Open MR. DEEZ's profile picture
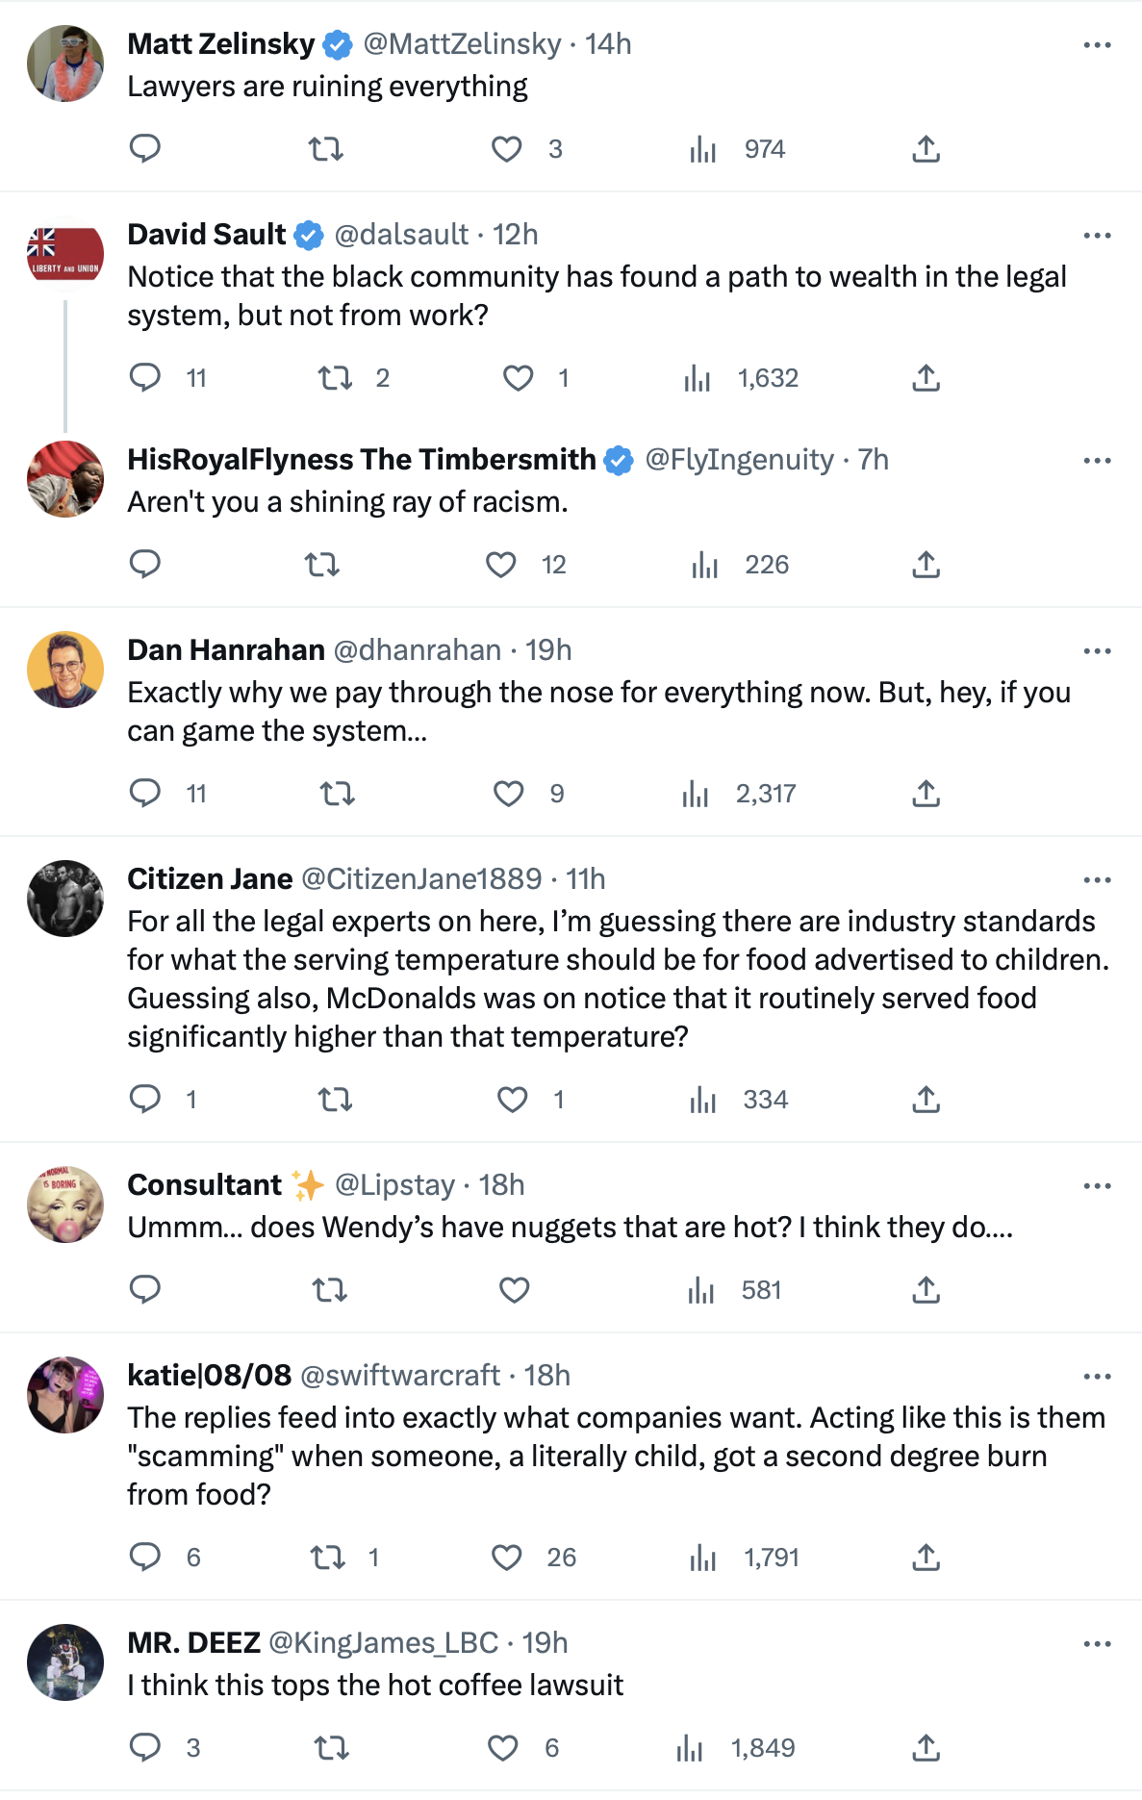Screen dimensions: 1142x1800 (65, 1662)
